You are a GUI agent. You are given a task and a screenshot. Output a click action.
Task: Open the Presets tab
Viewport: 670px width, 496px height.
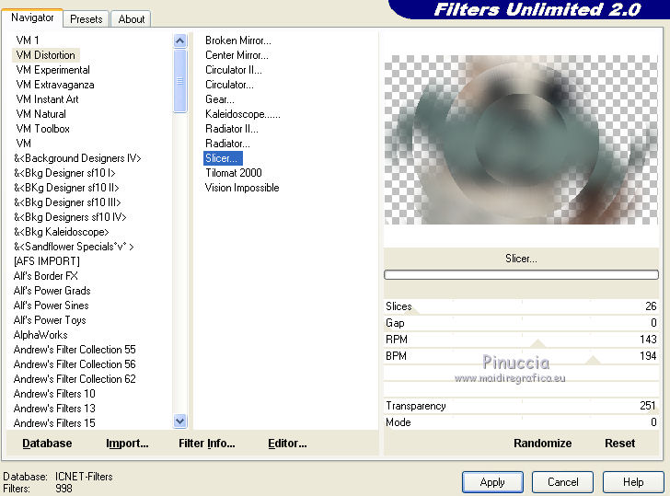(87, 19)
